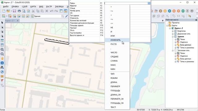
Task: Open the ФАЙЛ menu
Action: [x=6, y=6]
